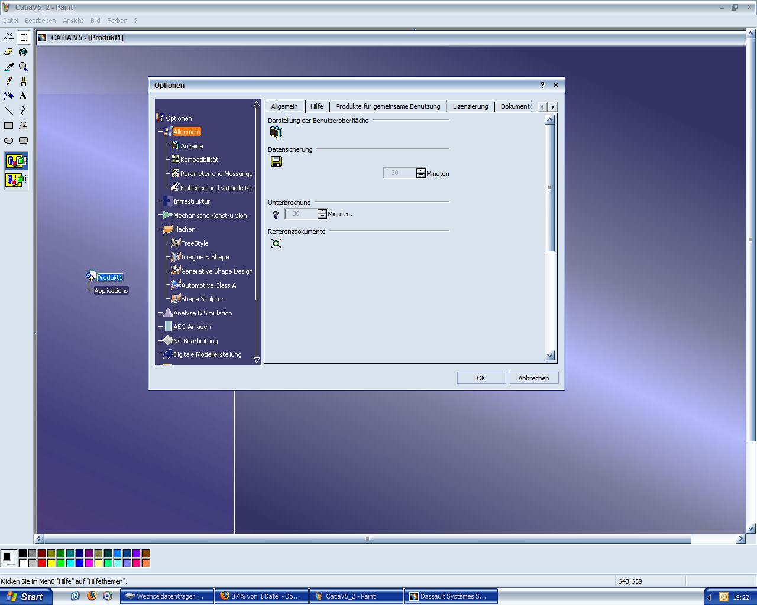Click the Unterbrechung minutes input field
Image resolution: width=757 pixels, height=605 pixels.
tap(301, 214)
